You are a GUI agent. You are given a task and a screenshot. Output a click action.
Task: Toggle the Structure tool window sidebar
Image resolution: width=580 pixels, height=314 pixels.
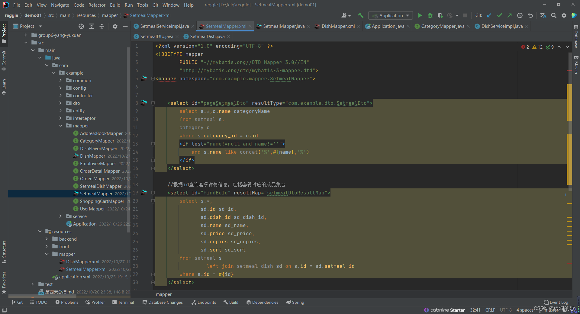pyautogui.click(x=4, y=252)
